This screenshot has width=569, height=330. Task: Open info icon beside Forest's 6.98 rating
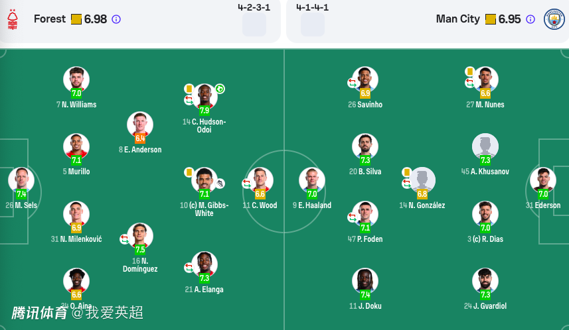pyautogui.click(x=116, y=19)
